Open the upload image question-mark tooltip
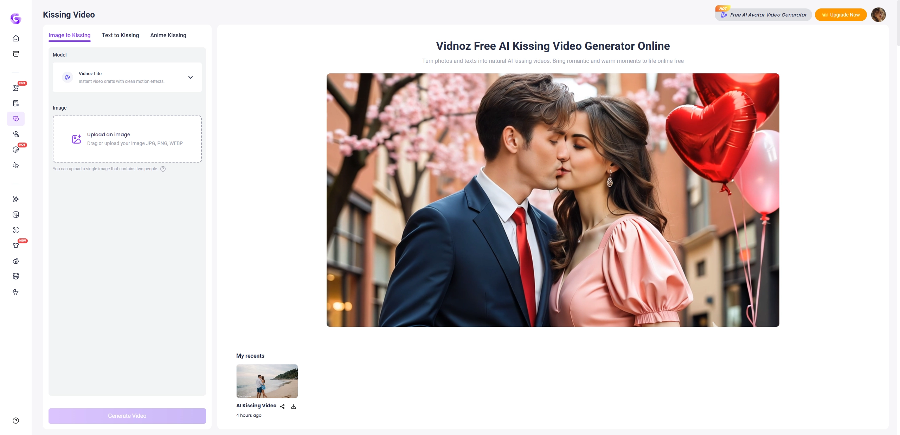The height and width of the screenshot is (435, 900). click(x=163, y=169)
